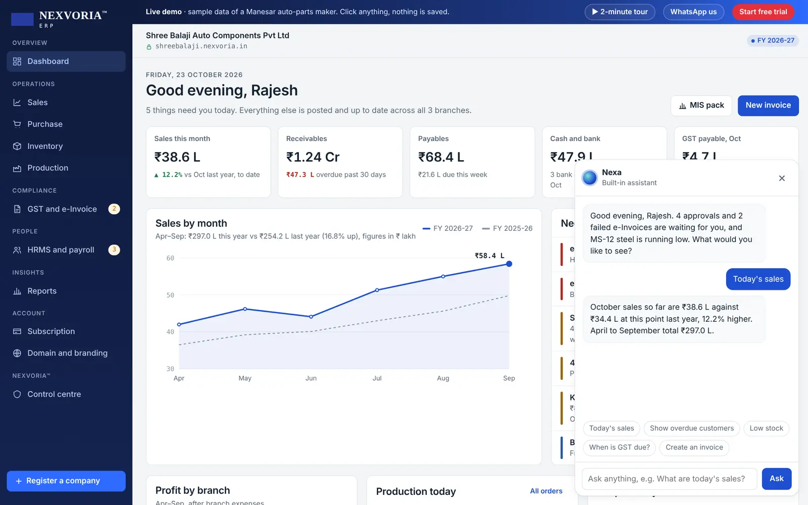Viewport: 808px width, 505px height.
Task: Close the Nexa assistant panel
Action: [782, 178]
